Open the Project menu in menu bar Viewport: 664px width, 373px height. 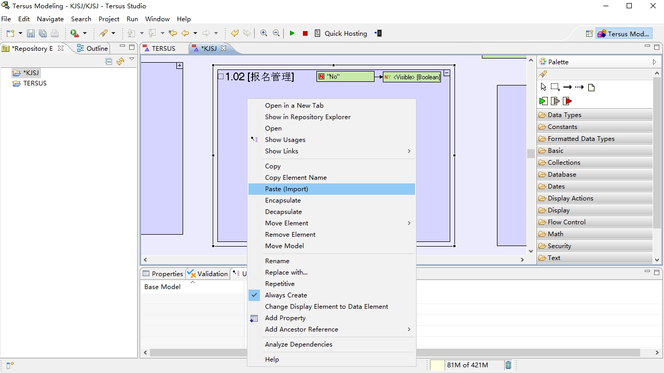pos(109,19)
